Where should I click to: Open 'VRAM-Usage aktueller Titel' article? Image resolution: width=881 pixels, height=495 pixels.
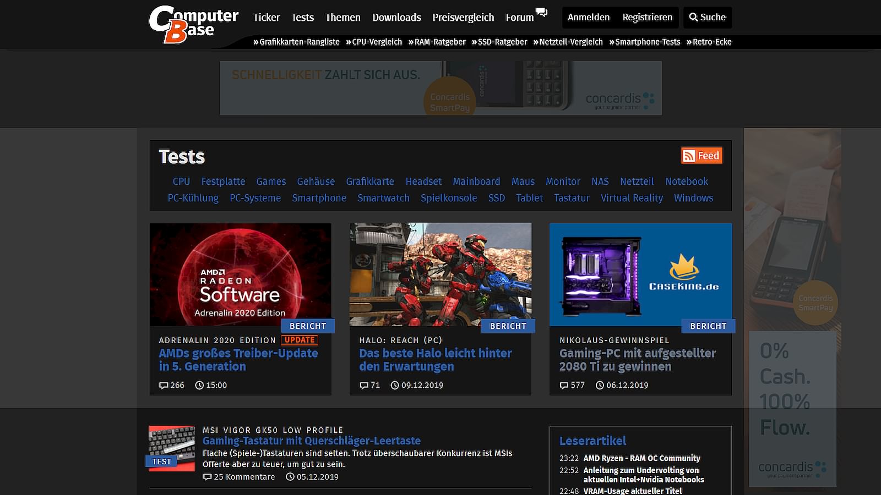pyautogui.click(x=633, y=491)
